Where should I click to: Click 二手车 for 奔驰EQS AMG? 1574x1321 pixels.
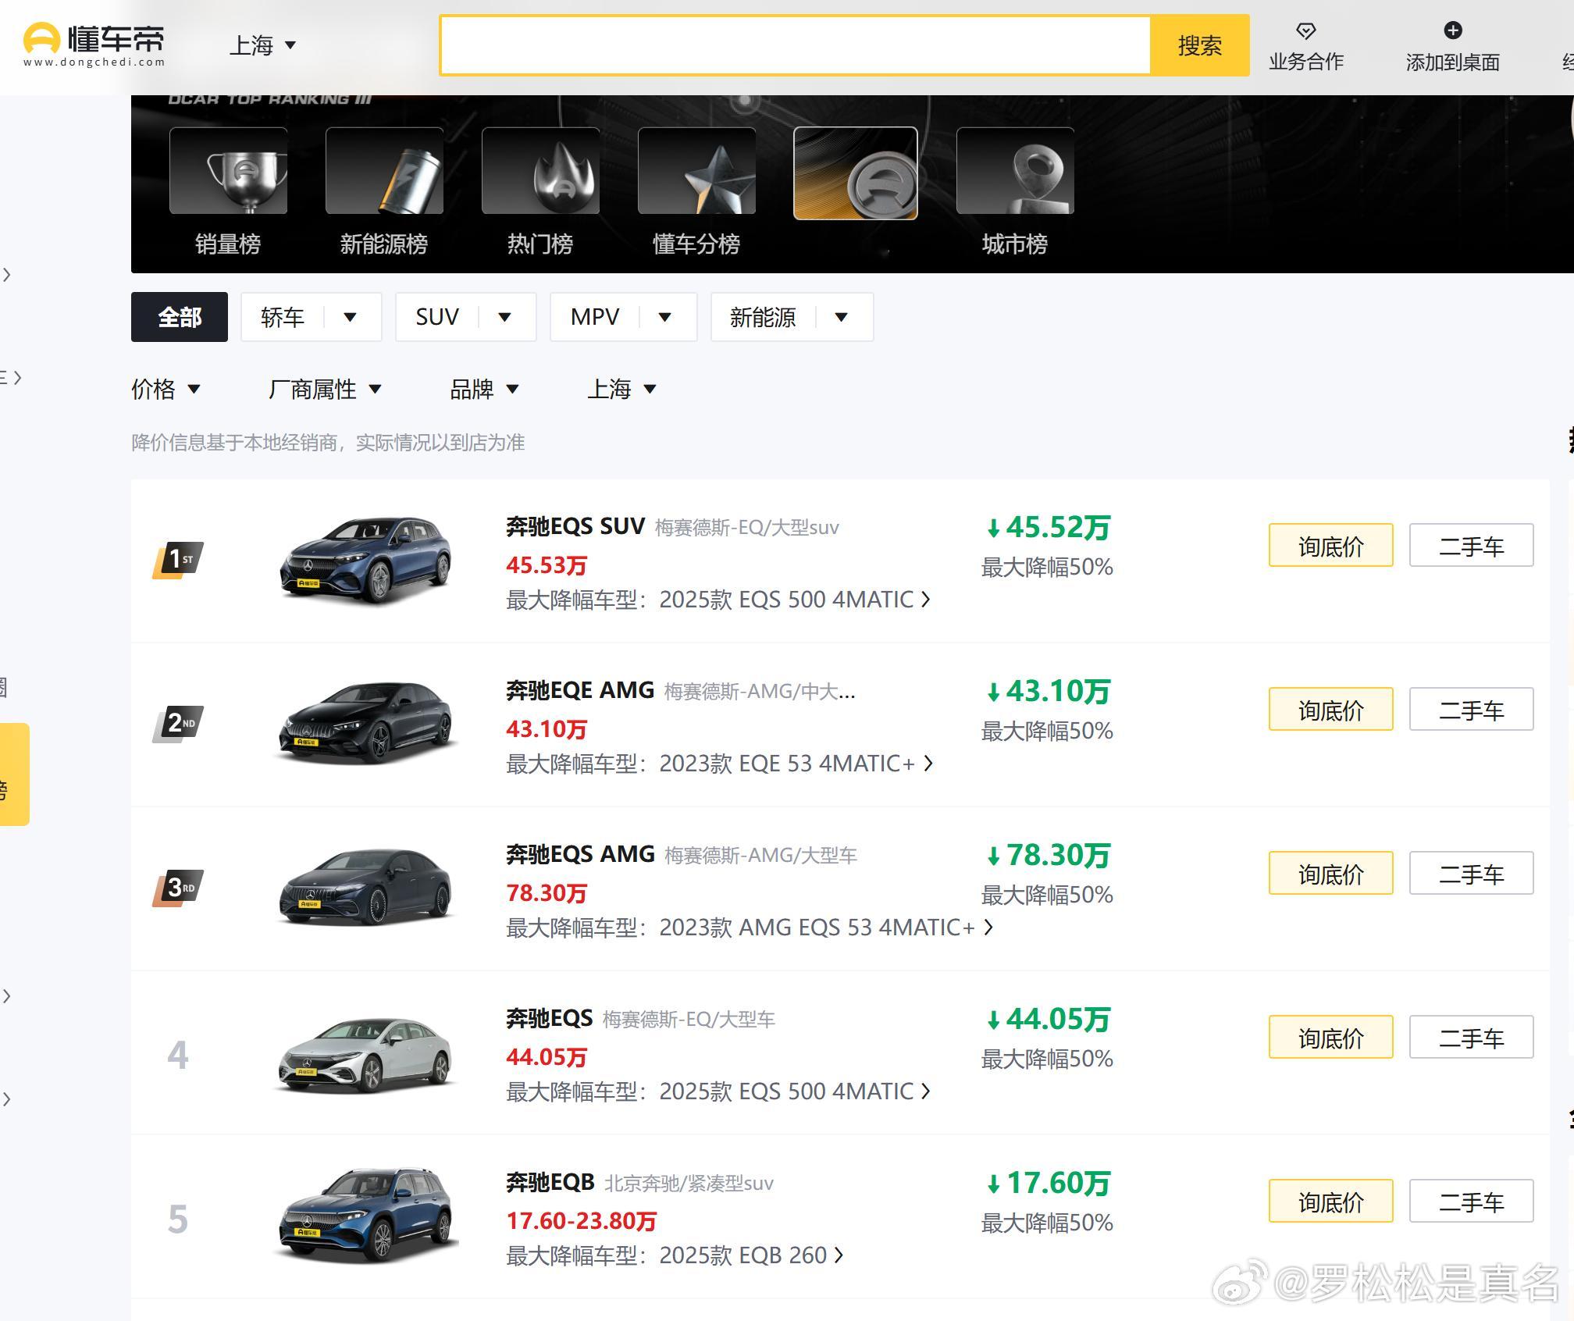pyautogui.click(x=1471, y=873)
